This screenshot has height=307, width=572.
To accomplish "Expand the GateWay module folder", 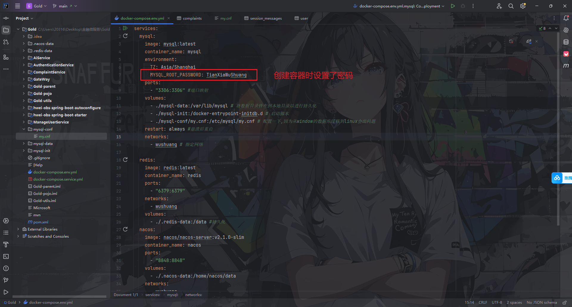I will coord(24,79).
